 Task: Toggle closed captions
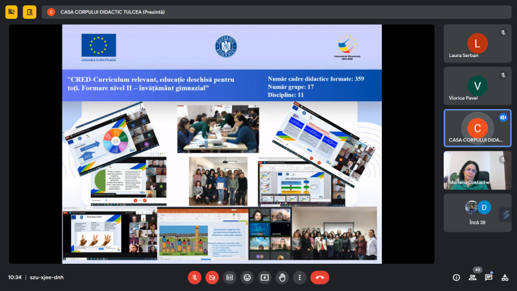point(230,278)
